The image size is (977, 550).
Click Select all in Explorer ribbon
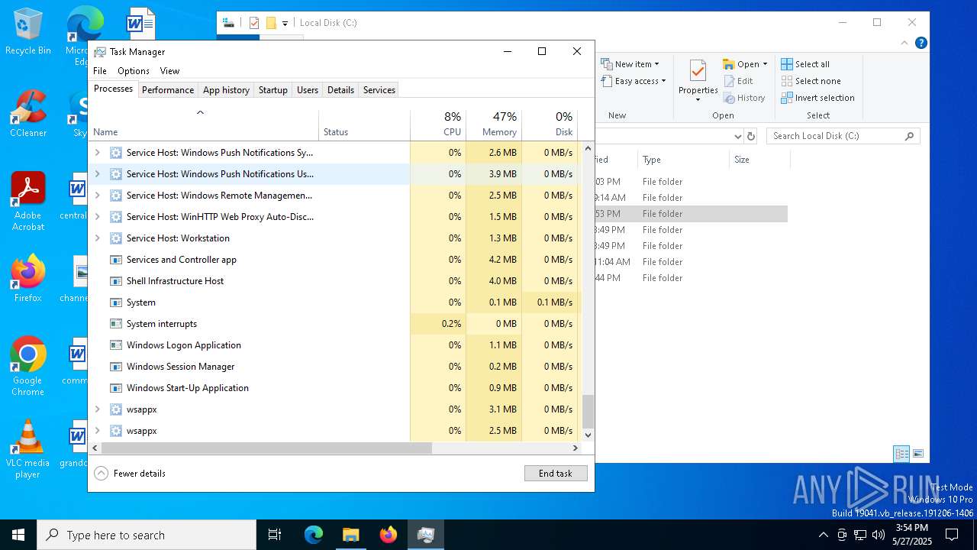[x=805, y=64]
